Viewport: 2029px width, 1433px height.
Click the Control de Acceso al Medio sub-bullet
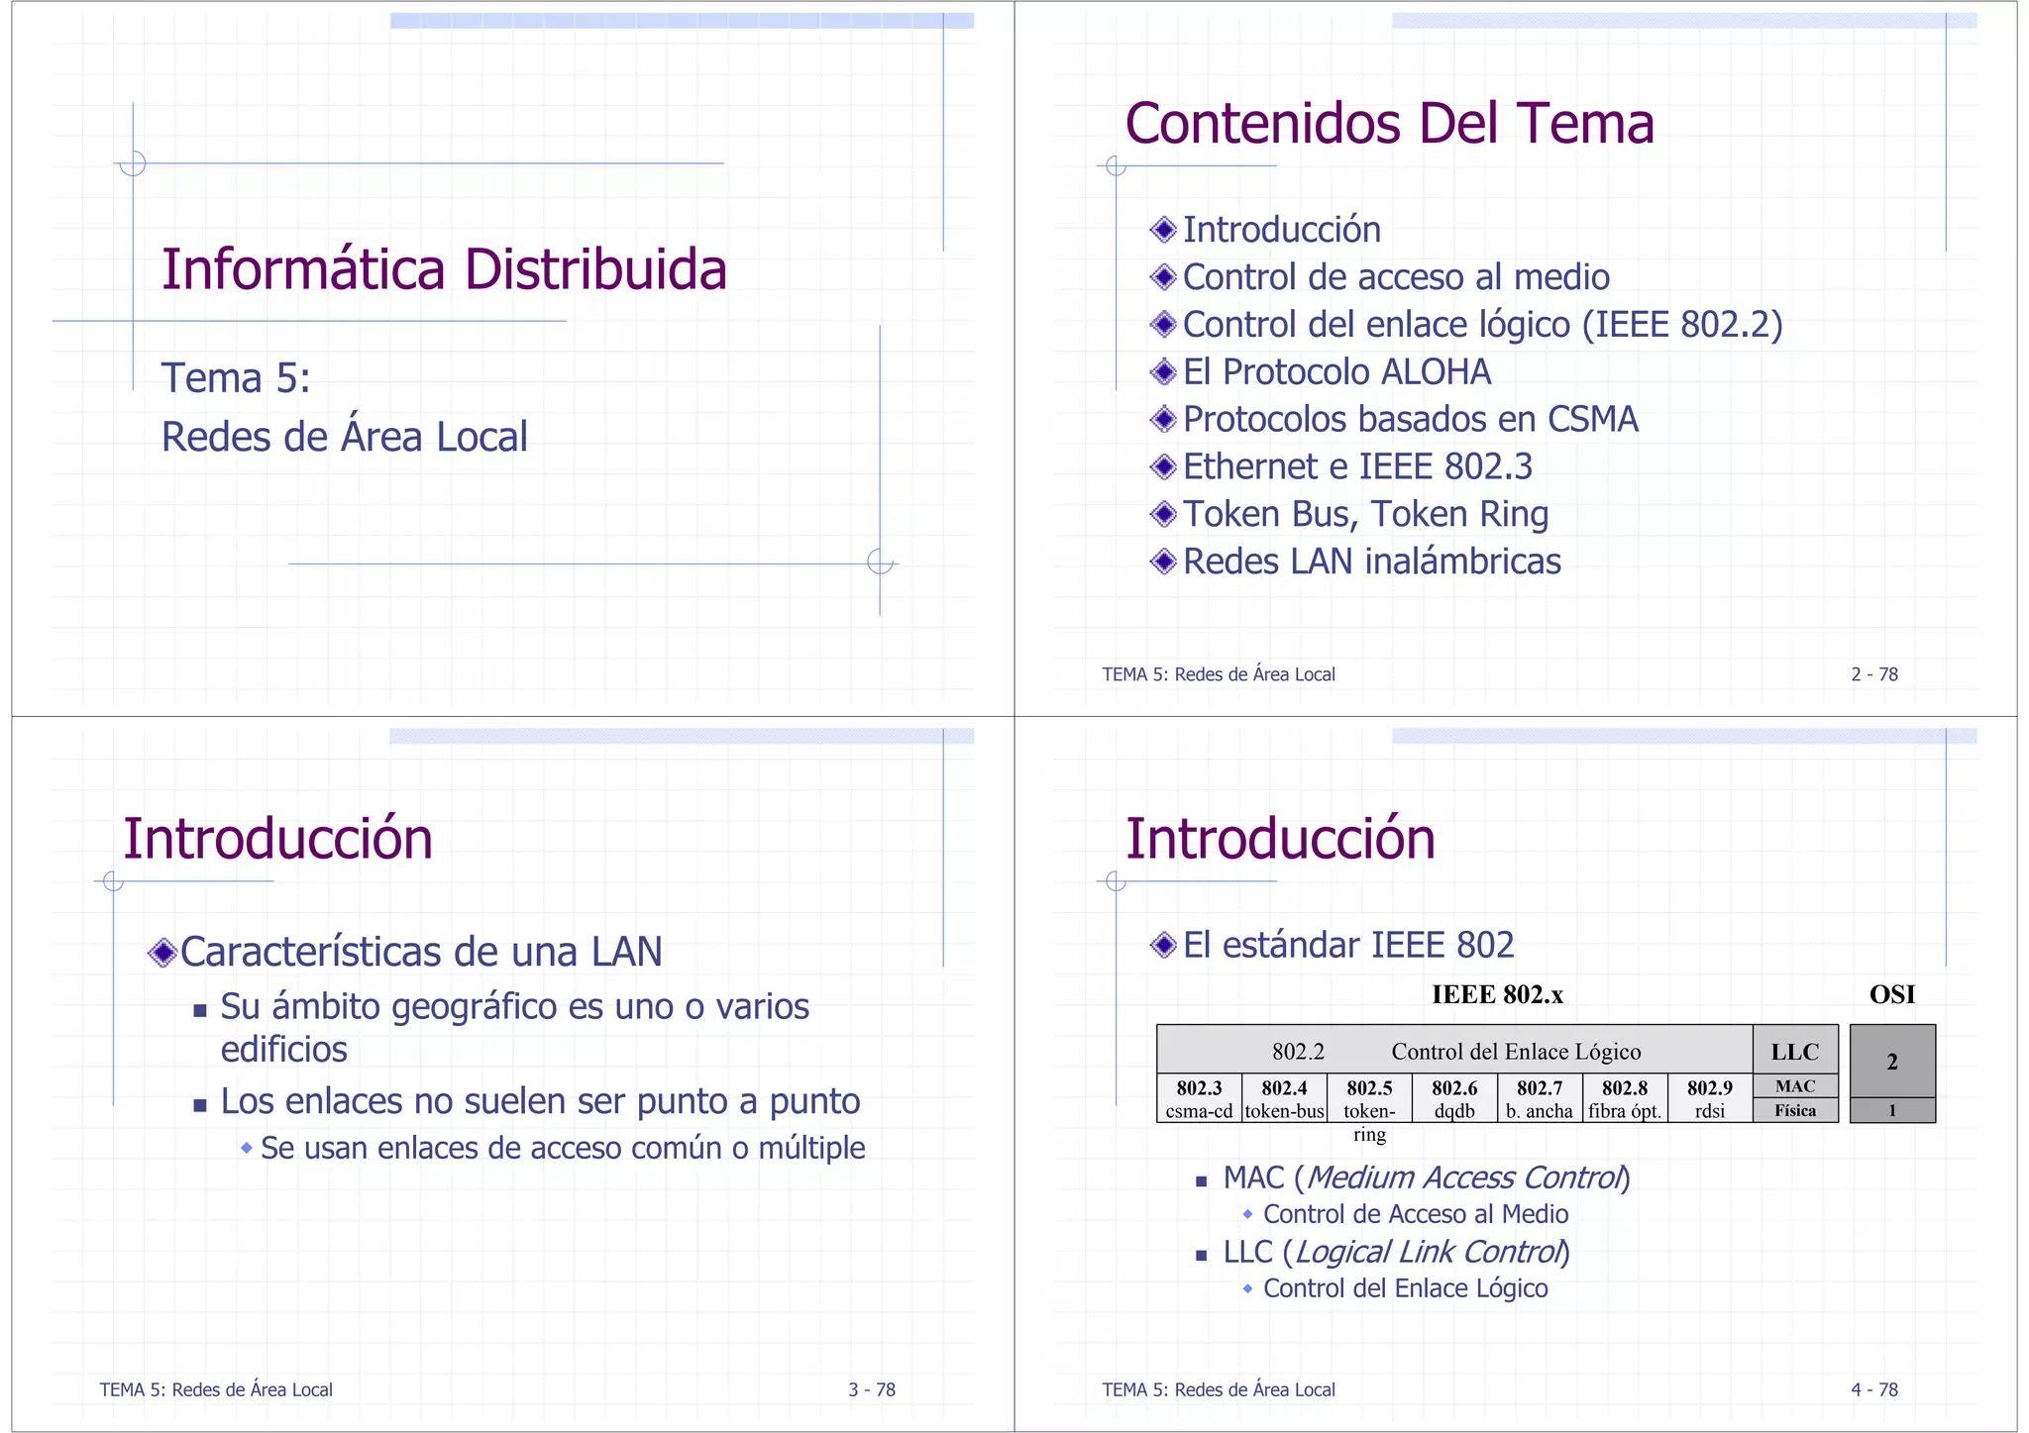(x=1415, y=1214)
